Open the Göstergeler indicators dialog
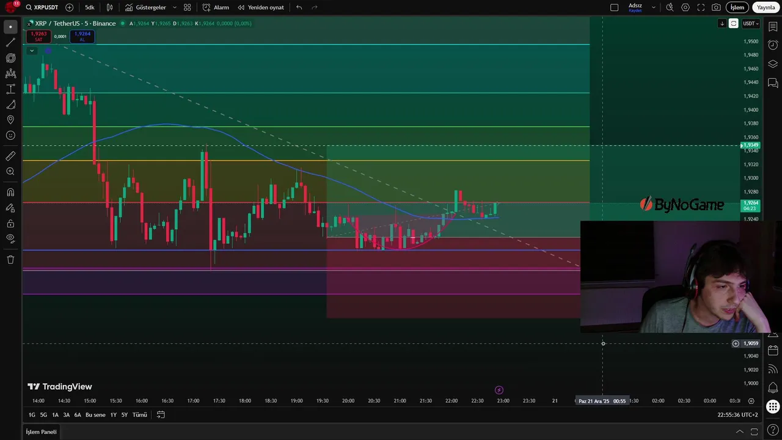This screenshot has width=782, height=440. click(x=145, y=7)
